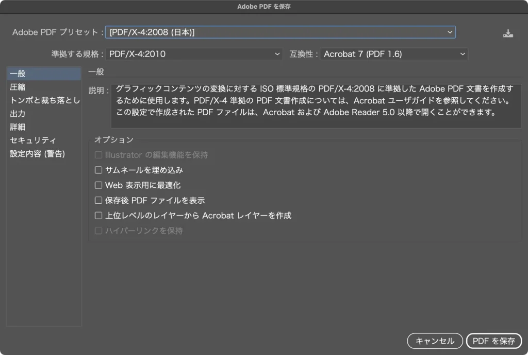Enable Acrobat レイヤーを作成 checkbox
The image size is (528, 355).
[x=98, y=215]
